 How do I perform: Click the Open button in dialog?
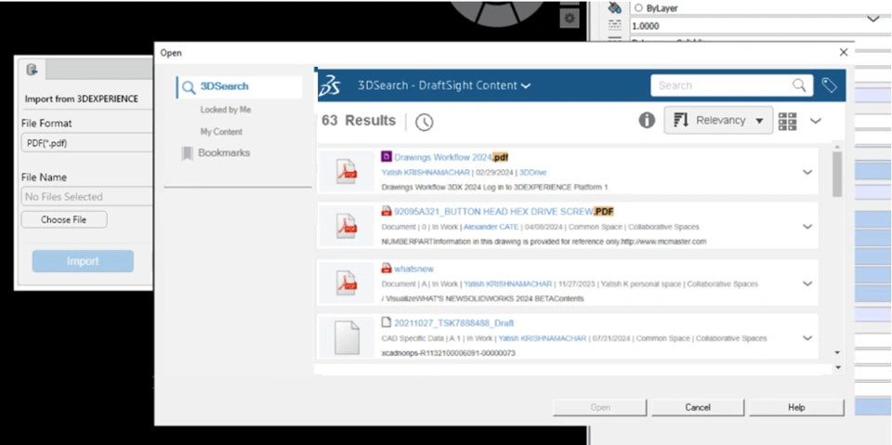tap(600, 408)
